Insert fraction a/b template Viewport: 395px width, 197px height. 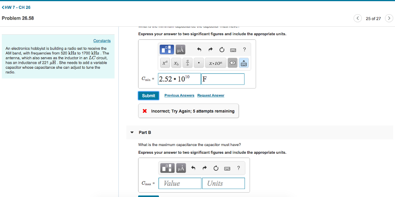(x=188, y=63)
